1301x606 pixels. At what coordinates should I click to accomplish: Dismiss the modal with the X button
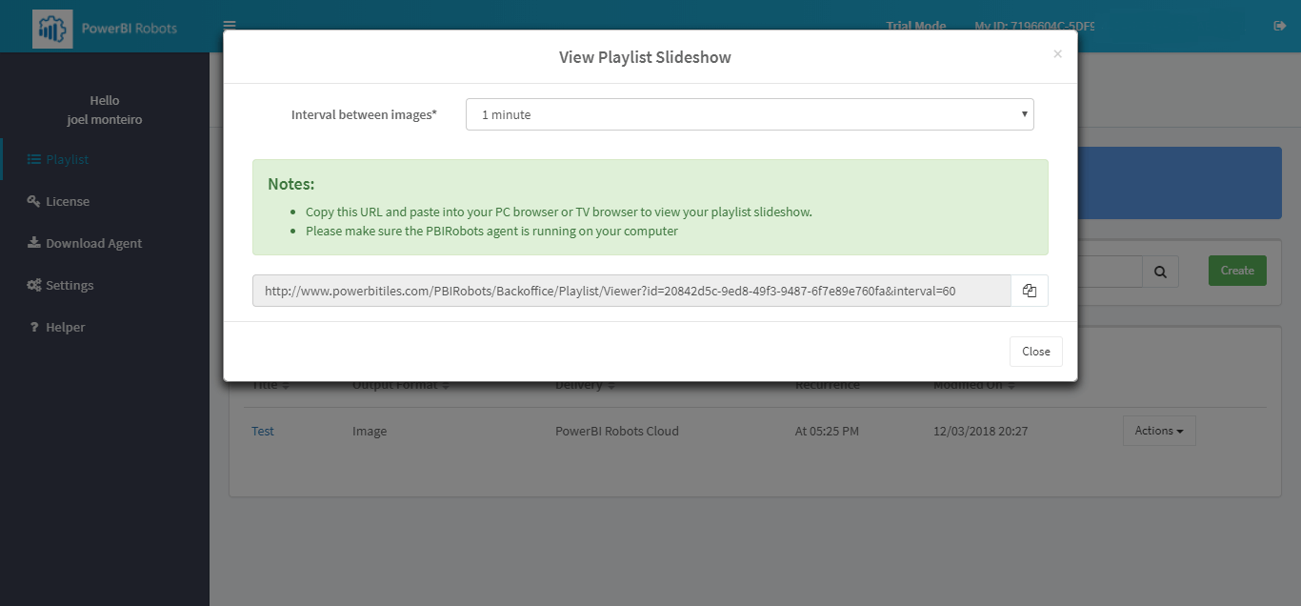point(1057,53)
